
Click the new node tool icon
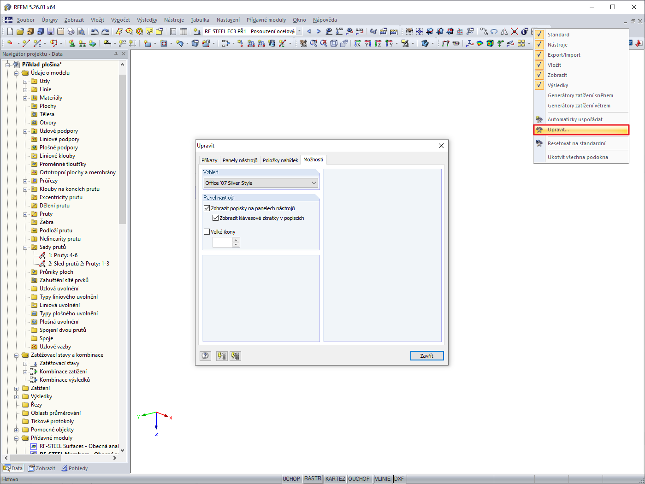(10, 43)
